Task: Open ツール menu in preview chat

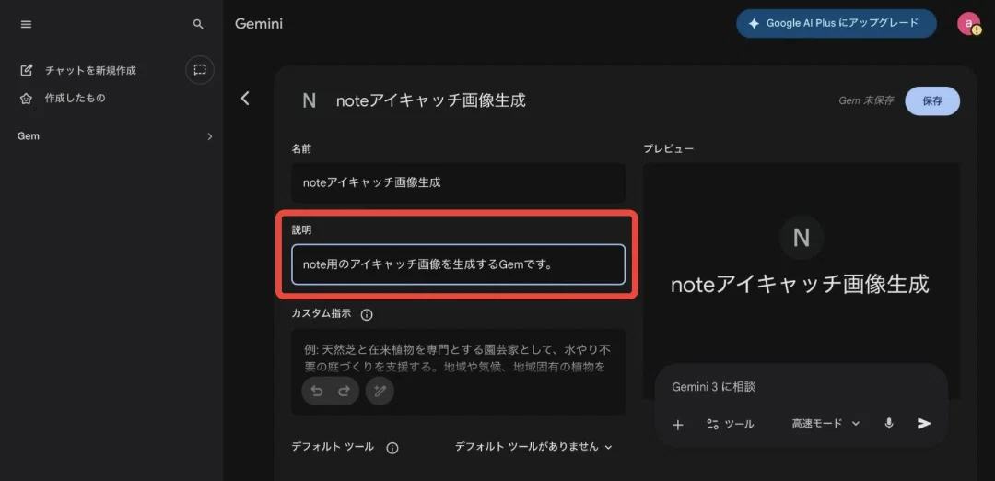Action: coord(730,425)
